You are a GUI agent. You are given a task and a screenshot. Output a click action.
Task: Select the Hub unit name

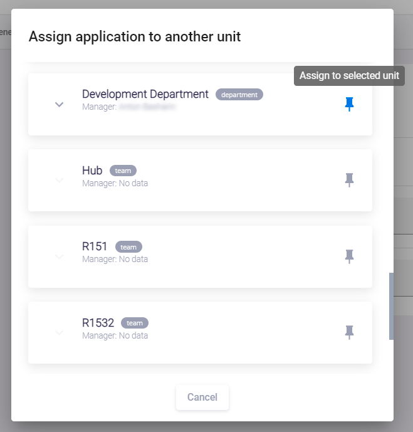click(x=92, y=171)
